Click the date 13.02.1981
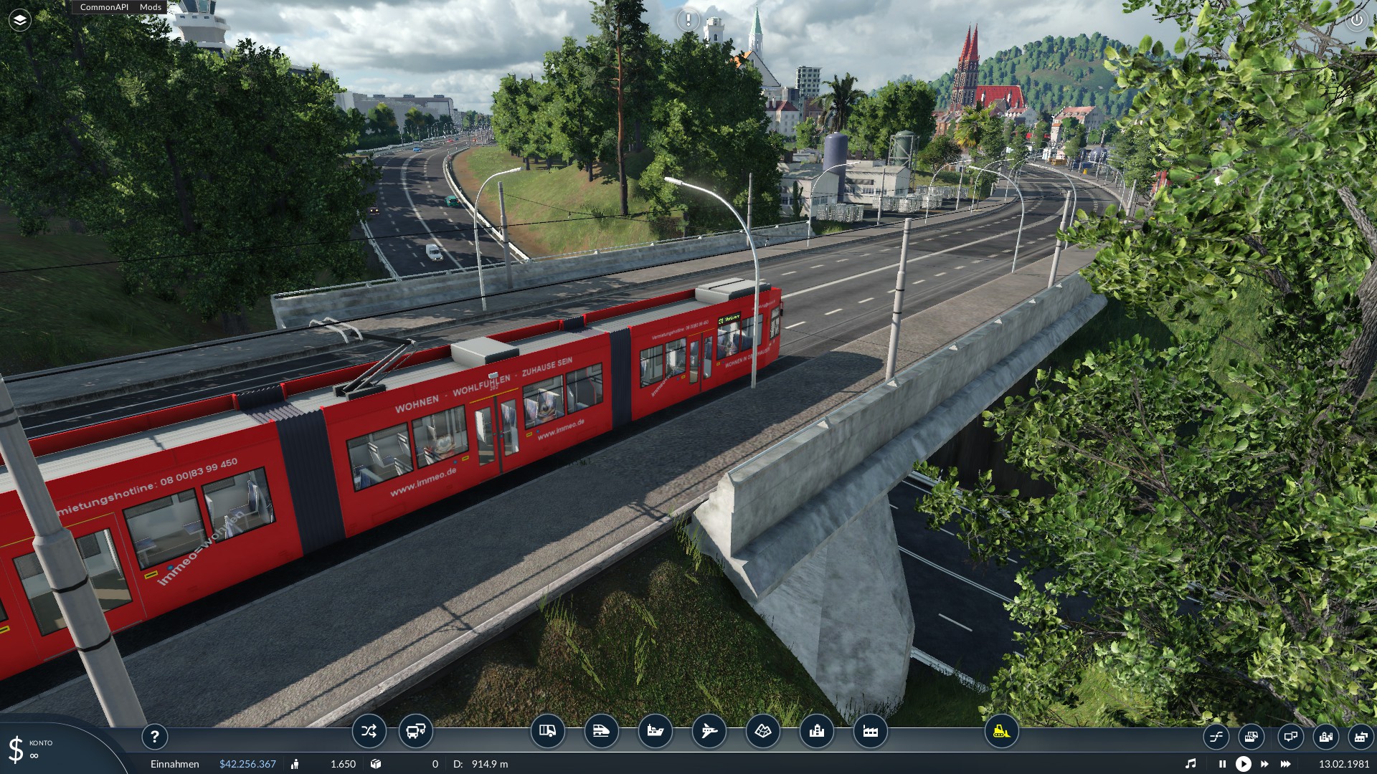The width and height of the screenshot is (1377, 774). [x=1344, y=764]
